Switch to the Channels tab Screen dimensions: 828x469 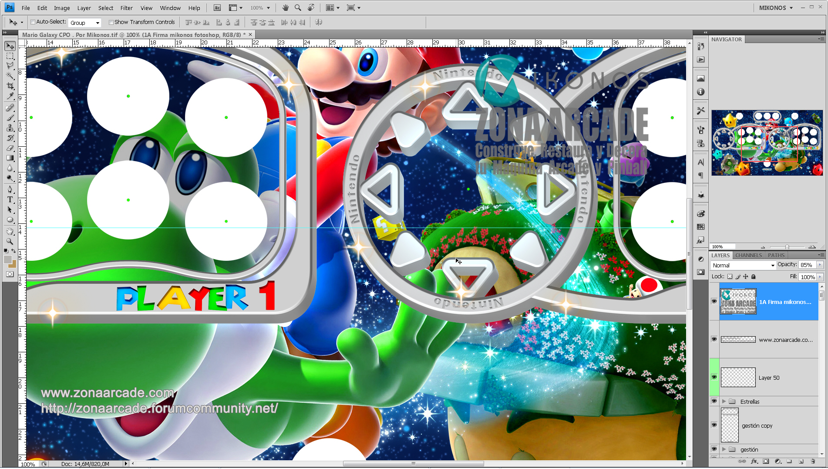coord(748,256)
